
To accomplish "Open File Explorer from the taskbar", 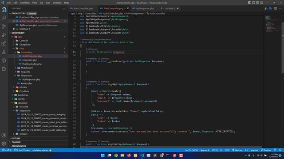I will pos(122,155).
